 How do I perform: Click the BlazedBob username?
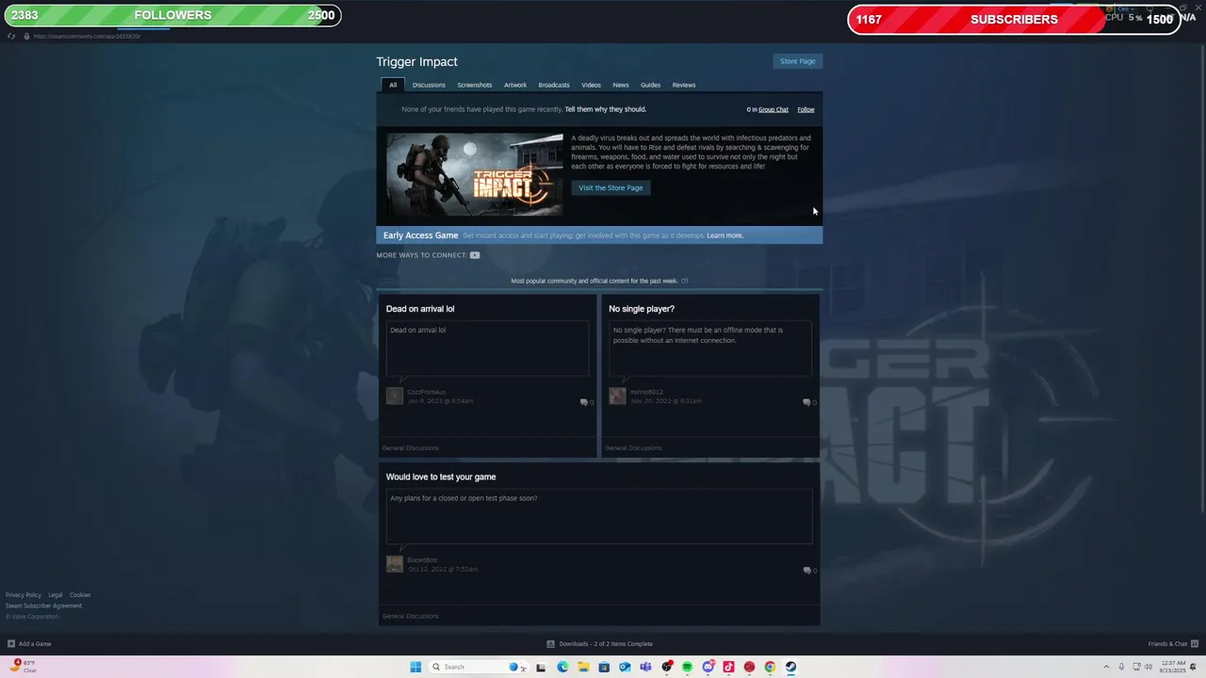422,560
